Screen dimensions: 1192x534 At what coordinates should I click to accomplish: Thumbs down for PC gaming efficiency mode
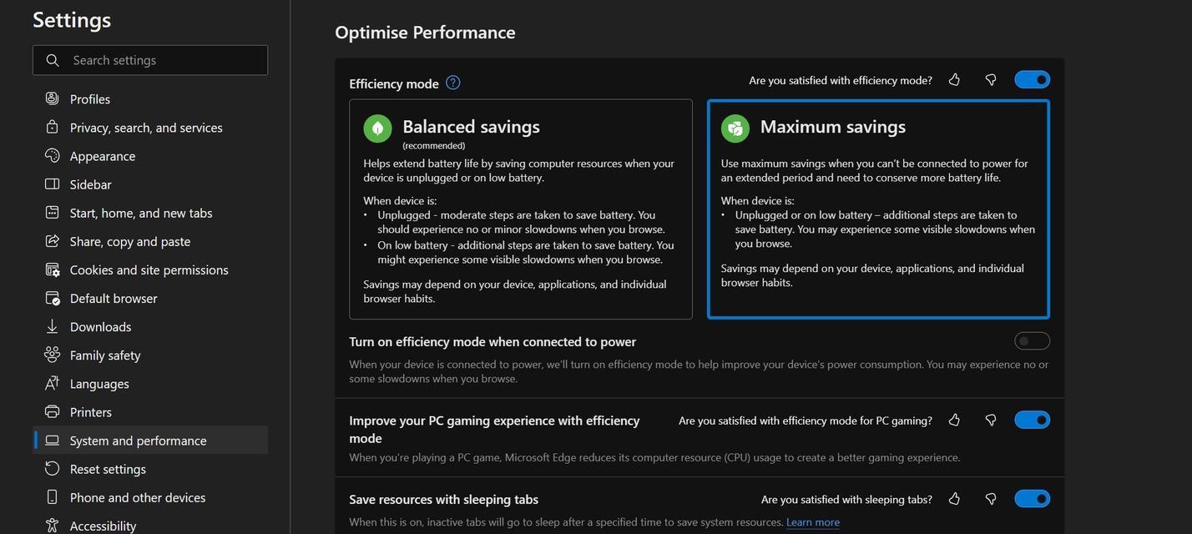(x=991, y=421)
